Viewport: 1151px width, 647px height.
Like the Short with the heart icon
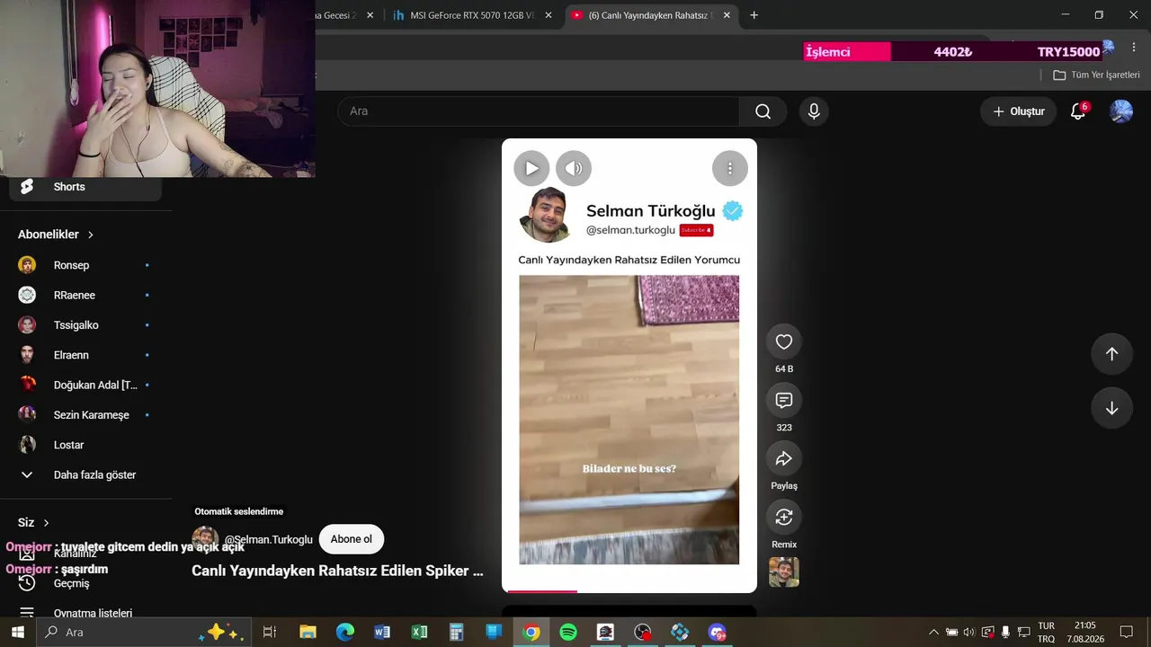pyautogui.click(x=784, y=341)
